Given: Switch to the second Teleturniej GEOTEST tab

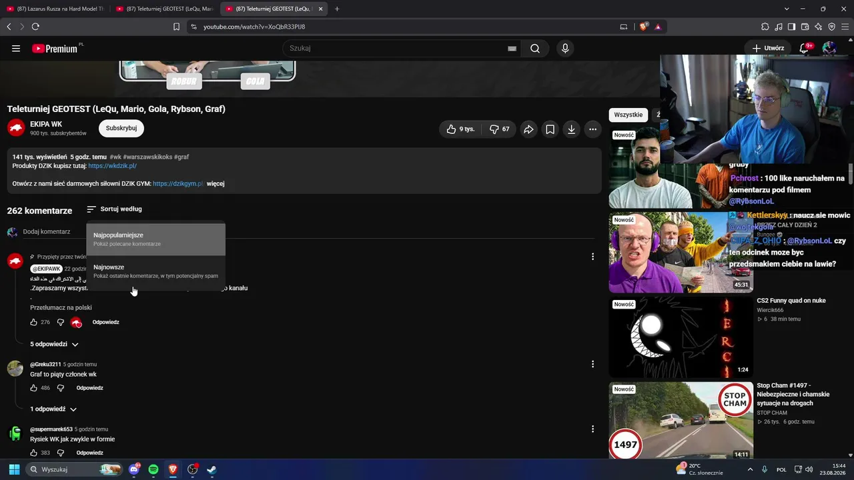Looking at the screenshot, I should [x=164, y=9].
